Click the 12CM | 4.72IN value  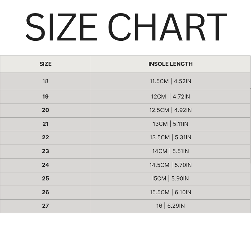[170, 97]
